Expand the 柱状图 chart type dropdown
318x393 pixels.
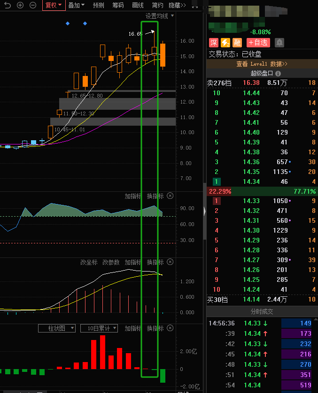tap(57, 328)
